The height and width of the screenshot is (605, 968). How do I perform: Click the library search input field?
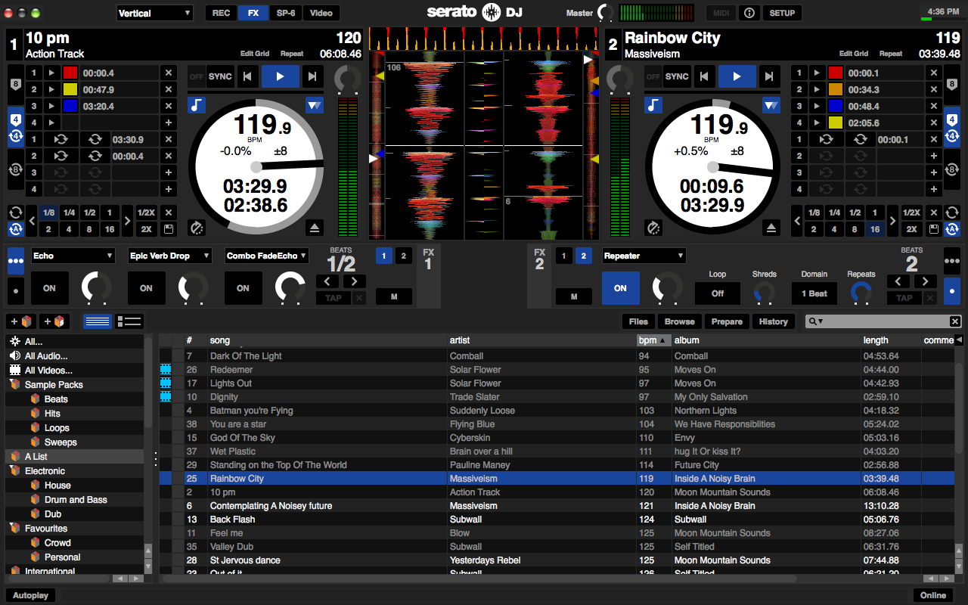883,321
